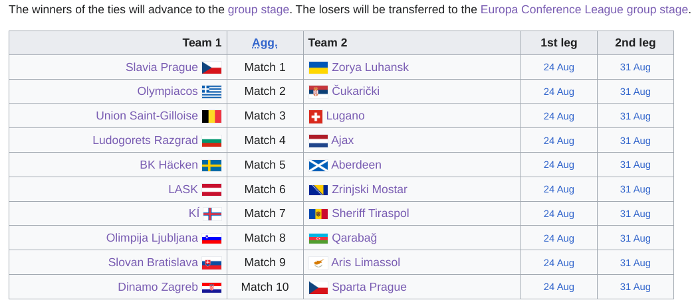Image resolution: width=696 pixels, height=302 pixels.
Task: Click the Swedish flag beside BK Häcken
Action: tap(212, 165)
